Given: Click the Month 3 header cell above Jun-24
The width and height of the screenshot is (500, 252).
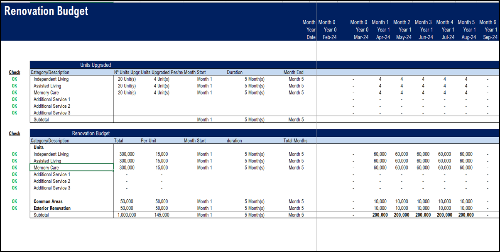Looking at the screenshot, I should point(423,22).
